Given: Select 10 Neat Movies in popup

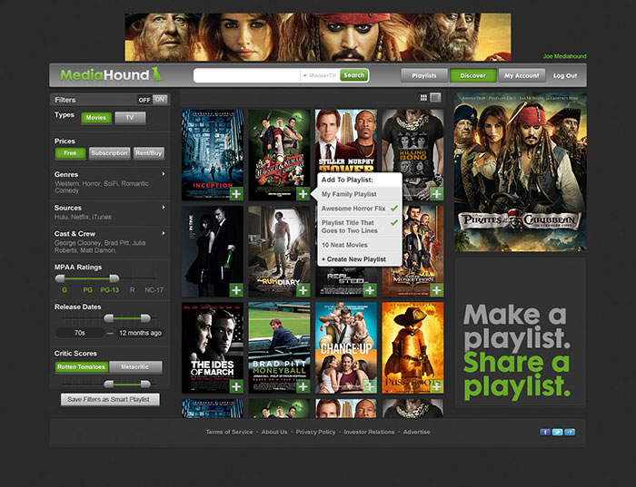Looking at the screenshot, I should 360,245.
